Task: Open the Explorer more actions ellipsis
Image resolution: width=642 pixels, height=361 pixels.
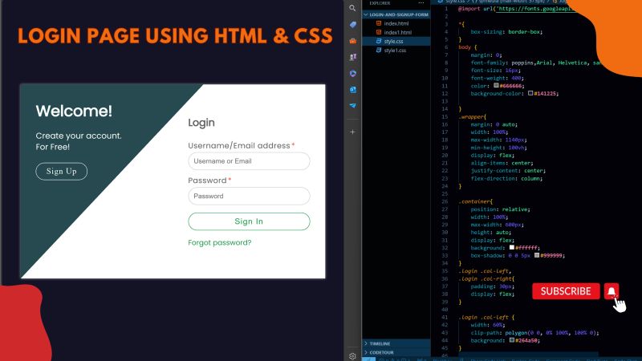Action: [x=421, y=3]
